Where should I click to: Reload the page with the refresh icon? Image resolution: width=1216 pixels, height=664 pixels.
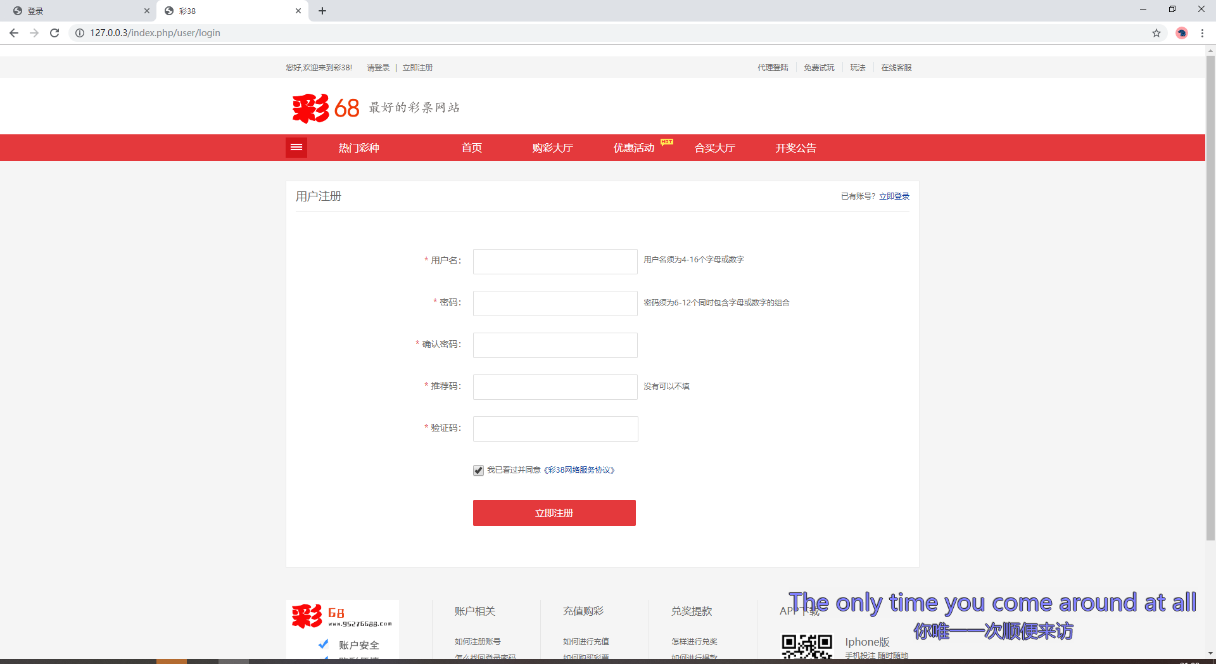coord(54,33)
